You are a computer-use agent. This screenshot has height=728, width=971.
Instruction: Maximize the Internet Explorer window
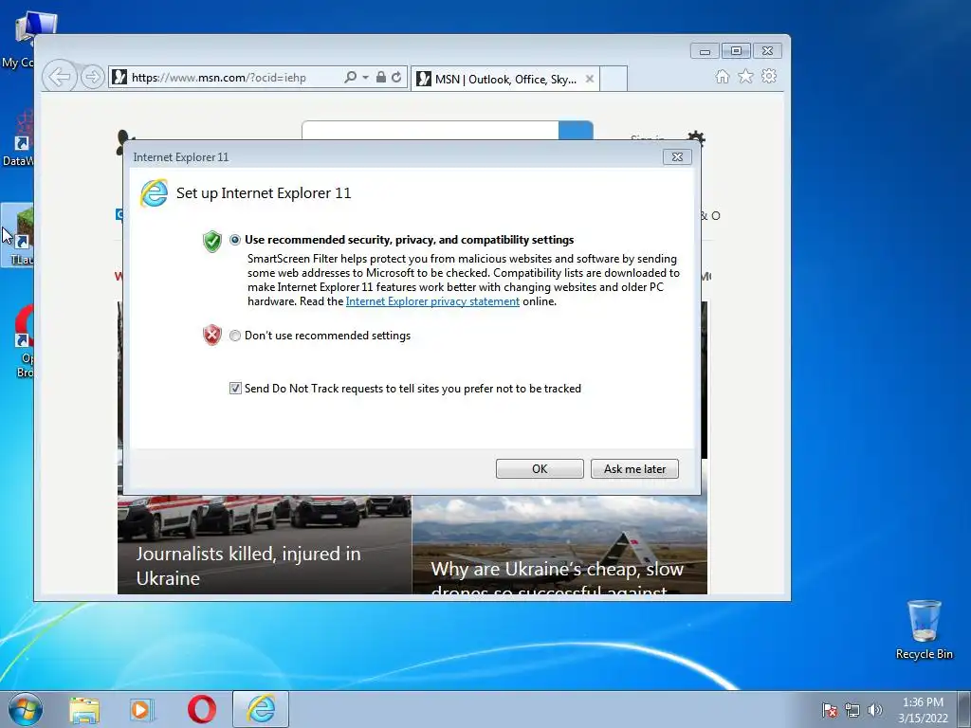pos(736,51)
